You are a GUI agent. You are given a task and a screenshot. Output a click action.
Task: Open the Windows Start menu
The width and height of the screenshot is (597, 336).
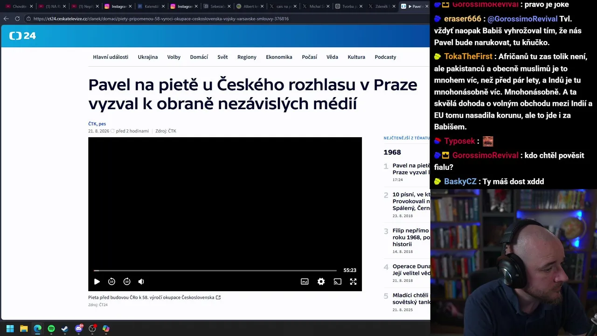[10, 329]
